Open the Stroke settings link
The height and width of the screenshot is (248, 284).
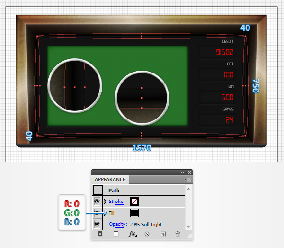tap(117, 202)
